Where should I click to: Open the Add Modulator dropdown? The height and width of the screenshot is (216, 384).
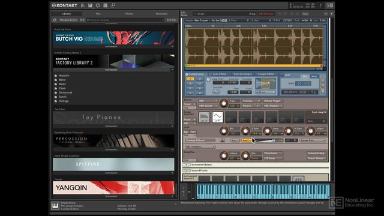coord(200,146)
